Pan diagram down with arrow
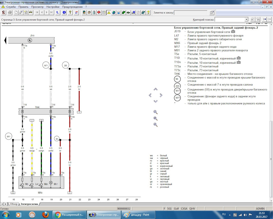273x219 pixels. tap(156, 101)
